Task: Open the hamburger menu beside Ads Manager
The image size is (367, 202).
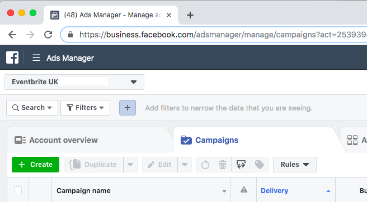Action: pyautogui.click(x=36, y=57)
